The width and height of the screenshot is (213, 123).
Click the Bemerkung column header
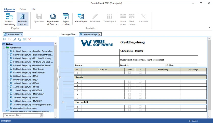163,69
